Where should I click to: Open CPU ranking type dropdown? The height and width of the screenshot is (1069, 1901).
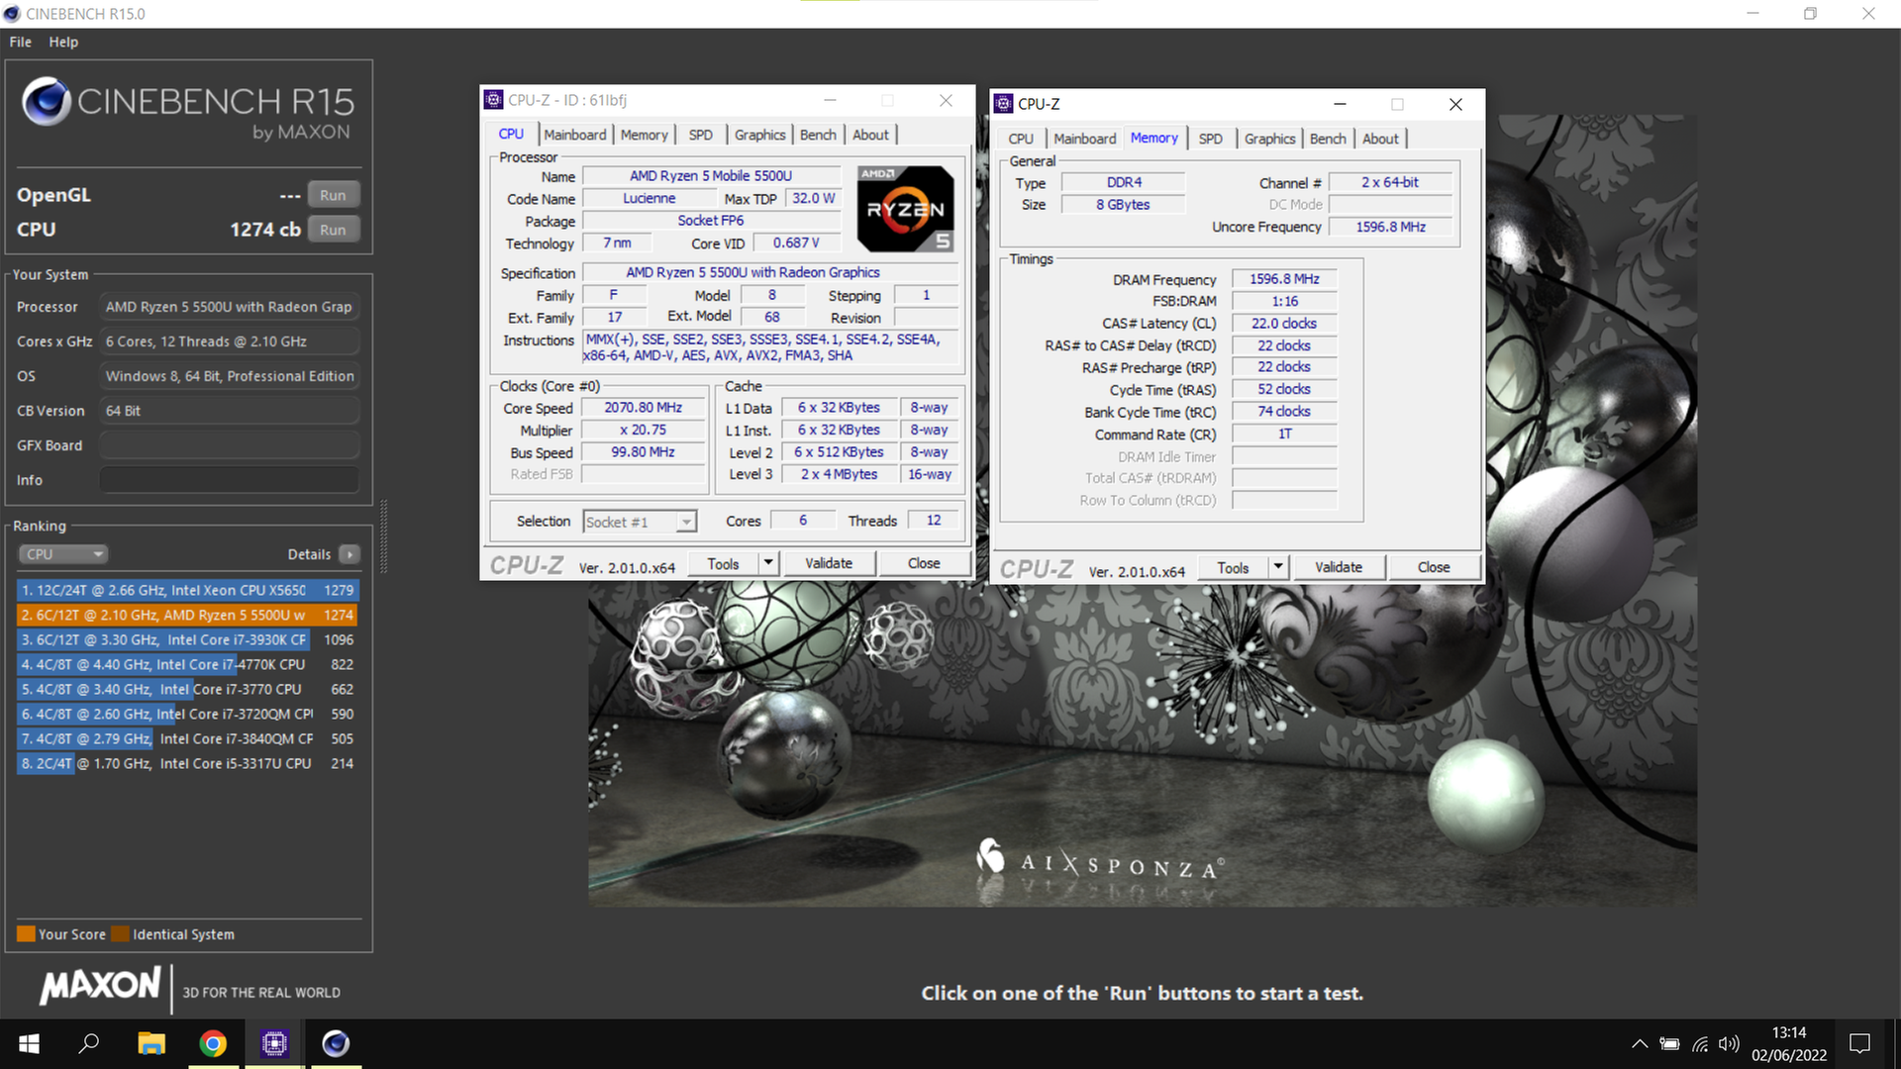point(62,554)
